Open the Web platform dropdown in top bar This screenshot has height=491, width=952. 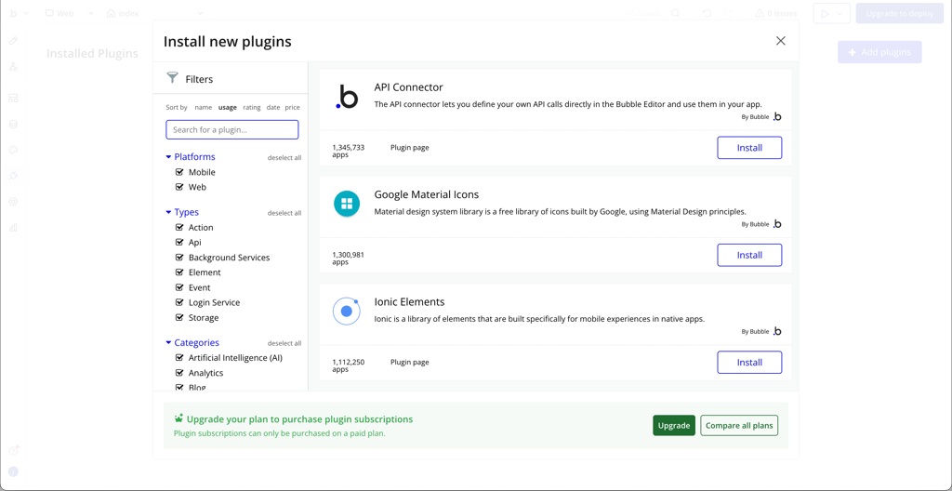(91, 13)
